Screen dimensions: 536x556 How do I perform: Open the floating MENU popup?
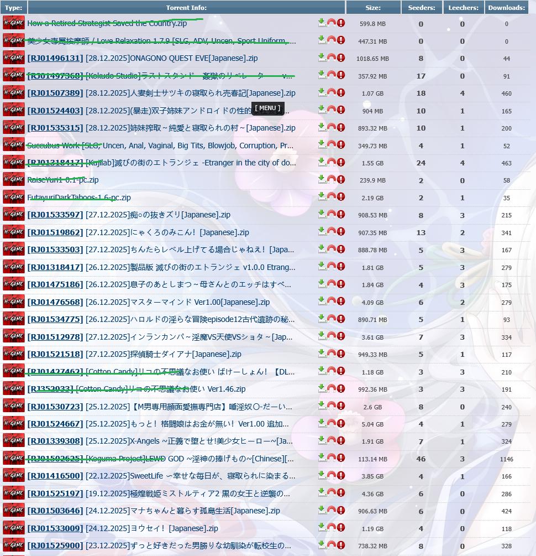point(267,108)
